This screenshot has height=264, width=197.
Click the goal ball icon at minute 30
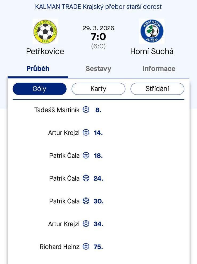pos(86,201)
